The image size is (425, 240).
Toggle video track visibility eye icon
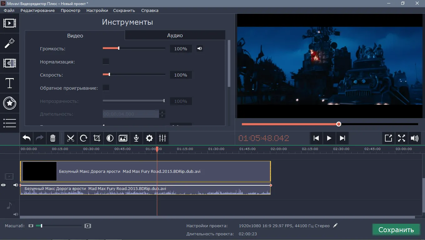(x=3, y=185)
